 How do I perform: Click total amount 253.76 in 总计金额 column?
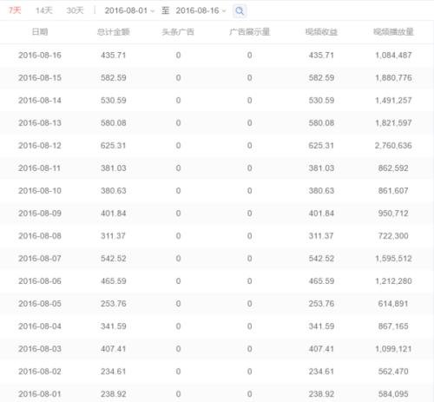tap(113, 304)
